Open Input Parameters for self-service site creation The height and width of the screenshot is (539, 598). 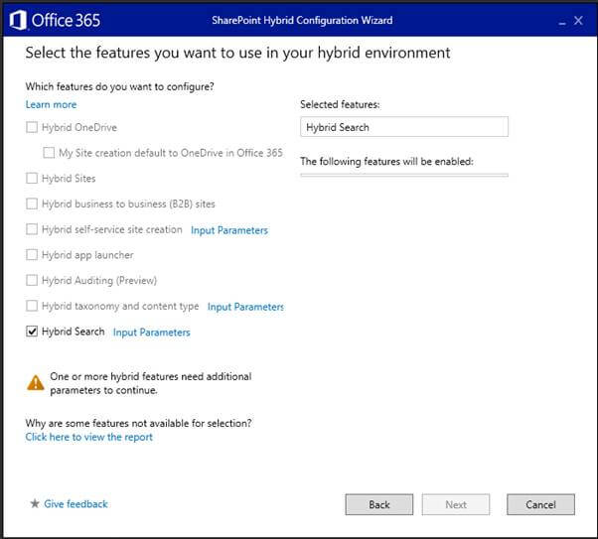[229, 230]
